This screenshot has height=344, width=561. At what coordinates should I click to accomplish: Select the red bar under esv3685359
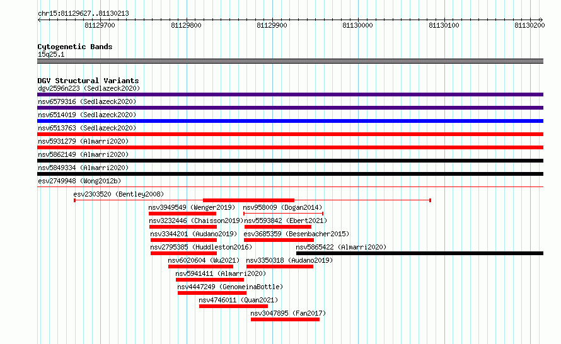point(279,240)
